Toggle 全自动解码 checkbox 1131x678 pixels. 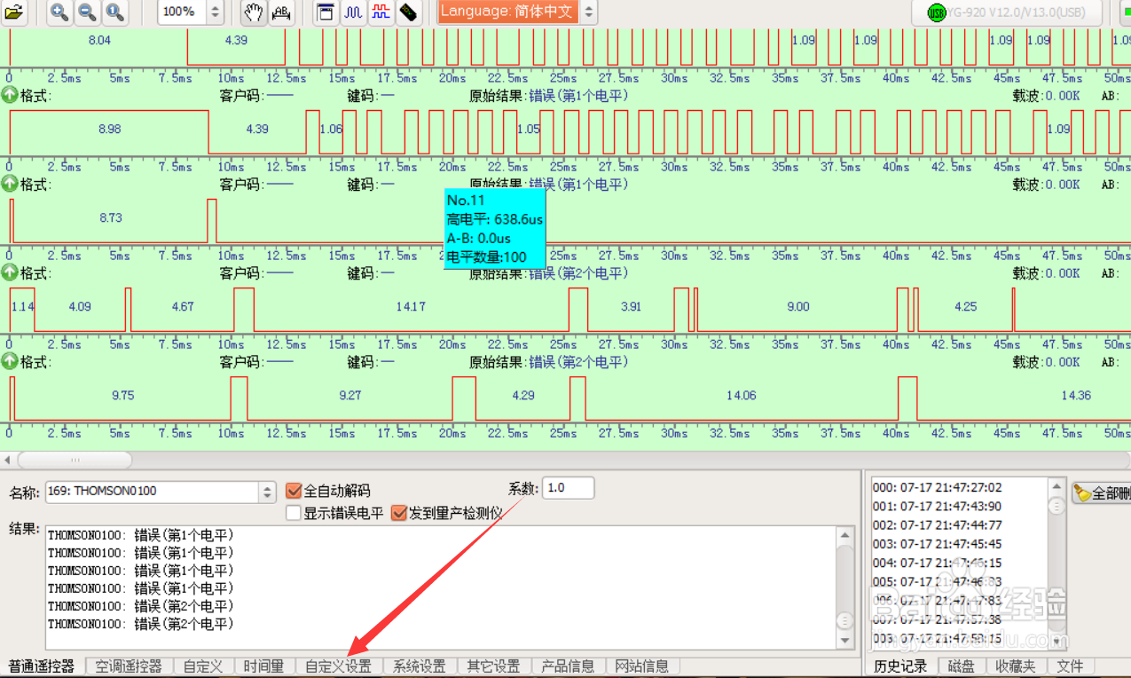coord(295,491)
